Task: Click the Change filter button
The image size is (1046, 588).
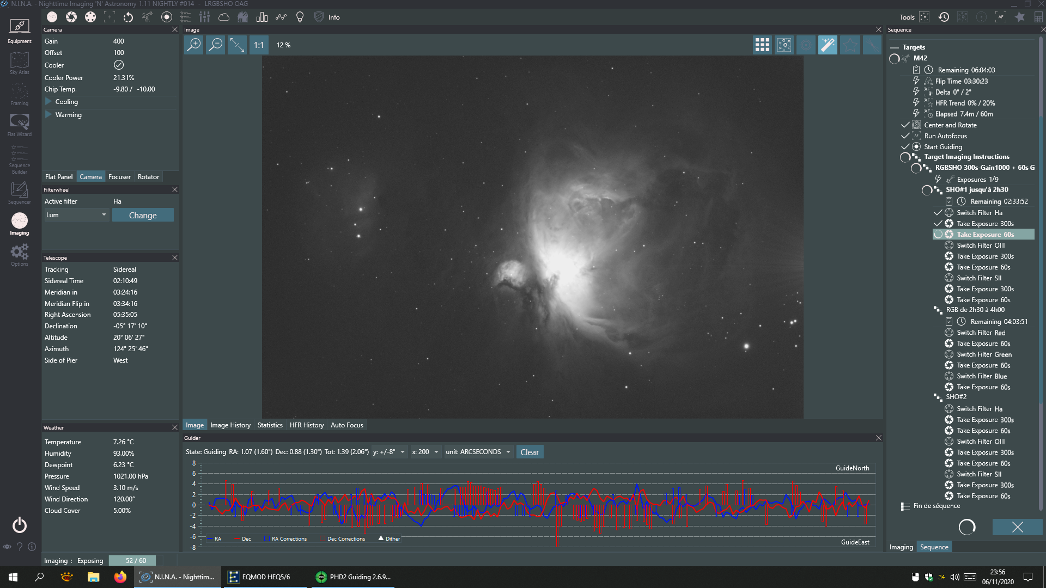Action: tap(143, 216)
